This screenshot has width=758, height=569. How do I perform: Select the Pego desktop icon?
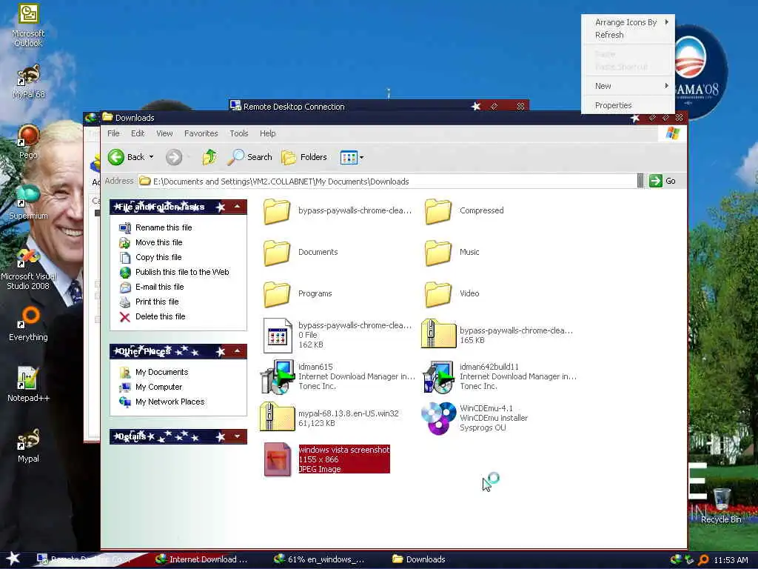click(x=29, y=142)
